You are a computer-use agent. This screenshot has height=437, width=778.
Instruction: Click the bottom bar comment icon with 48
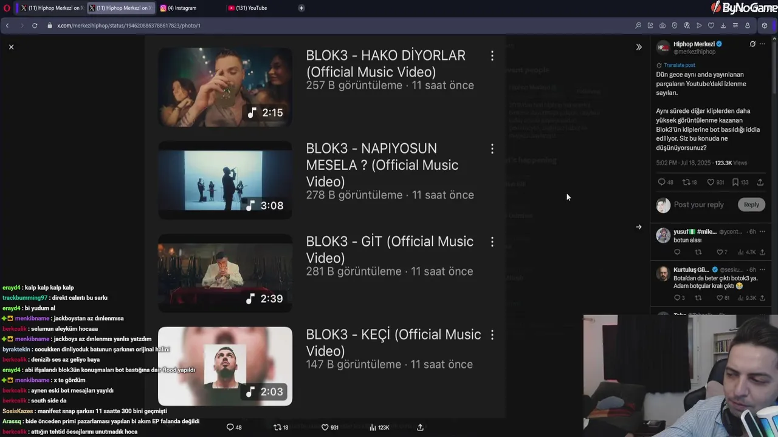pos(234,427)
